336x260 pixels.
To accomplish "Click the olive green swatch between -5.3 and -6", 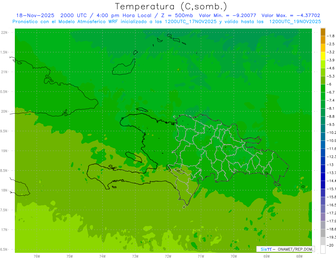I will (x=323, y=80).
